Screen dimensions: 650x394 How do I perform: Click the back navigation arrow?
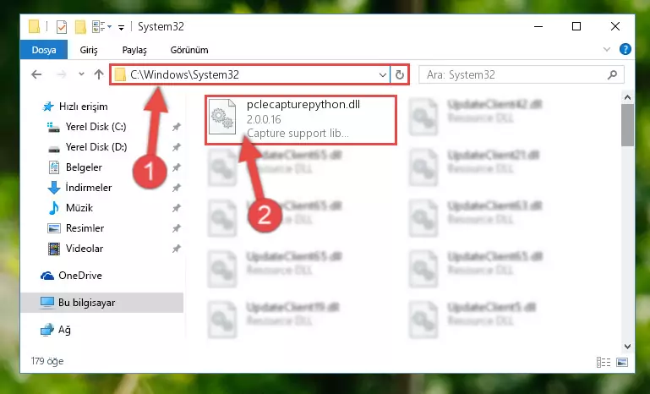click(36, 74)
